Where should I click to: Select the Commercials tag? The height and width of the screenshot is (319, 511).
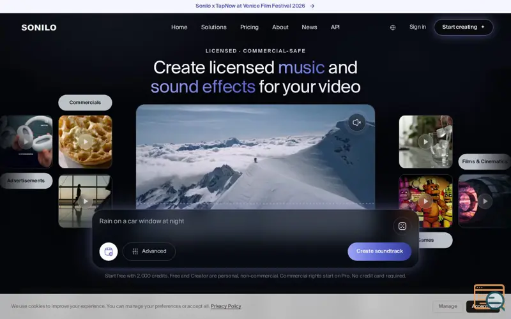[x=85, y=103]
